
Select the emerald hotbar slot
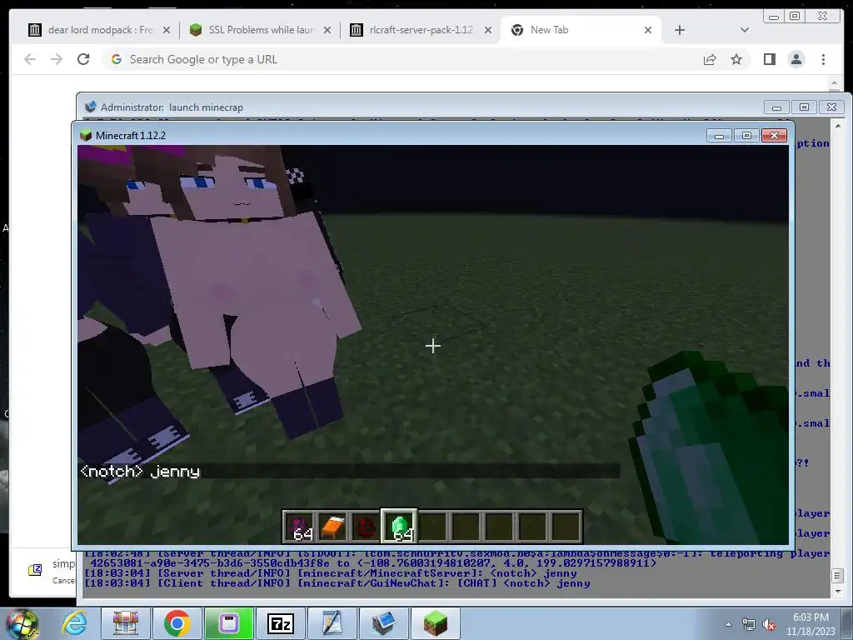click(x=399, y=527)
